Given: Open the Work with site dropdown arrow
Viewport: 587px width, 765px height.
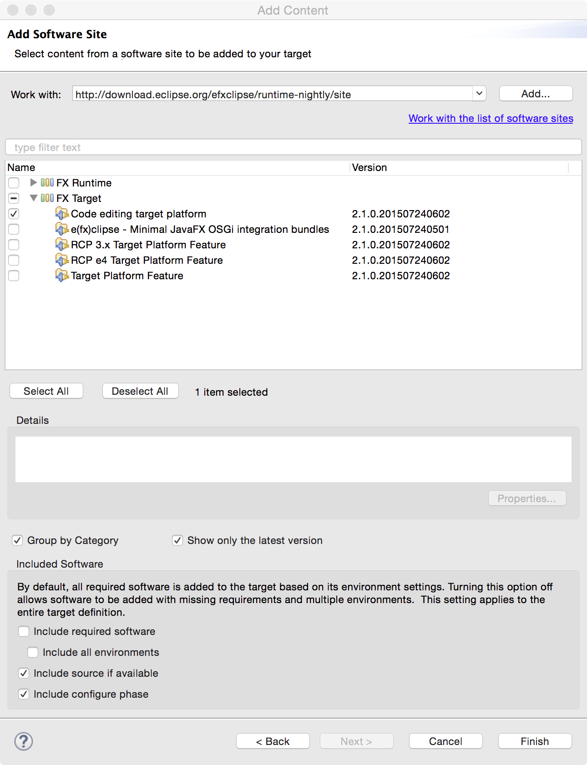Looking at the screenshot, I should (x=479, y=94).
